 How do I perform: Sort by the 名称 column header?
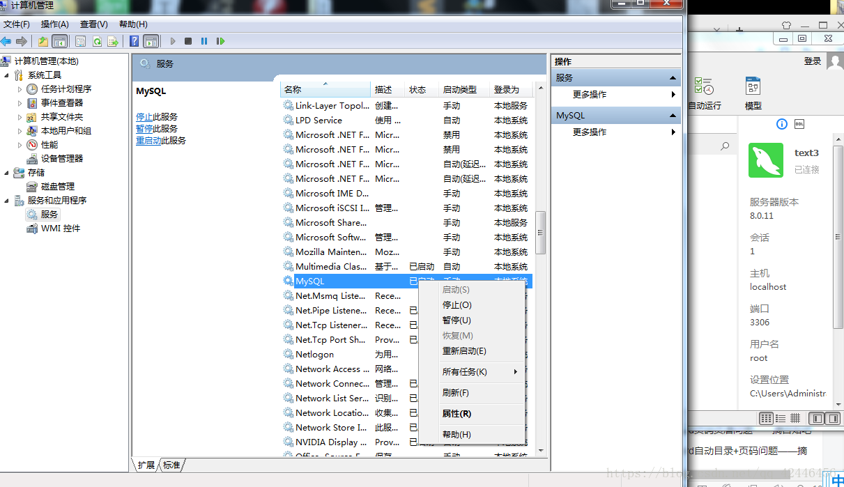coord(325,89)
